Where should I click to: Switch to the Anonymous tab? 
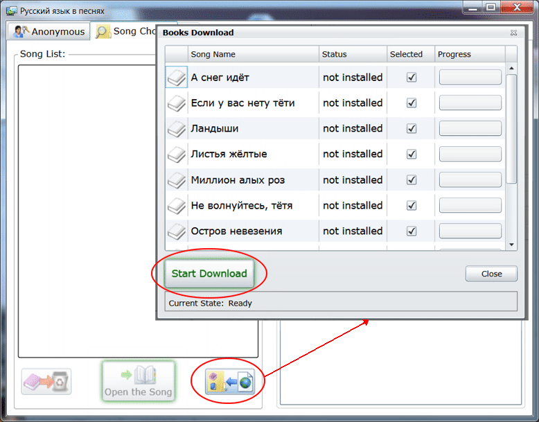(x=49, y=31)
